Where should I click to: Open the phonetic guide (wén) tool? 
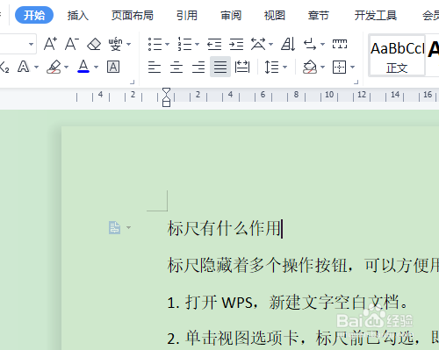[x=115, y=44]
